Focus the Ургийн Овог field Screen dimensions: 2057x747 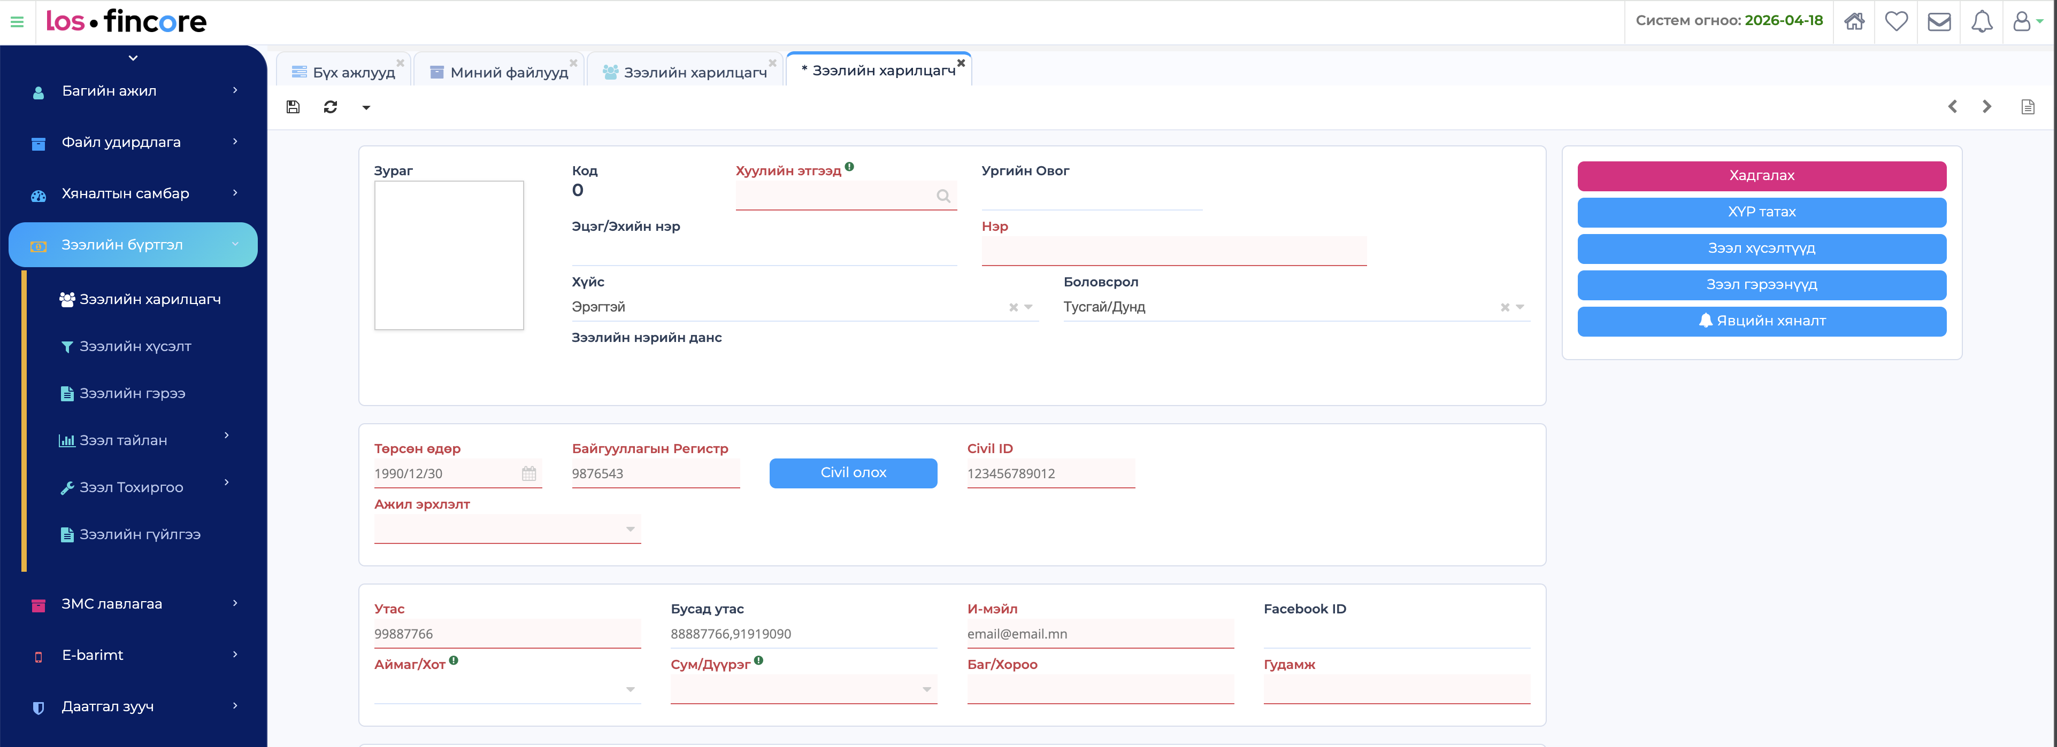point(1092,196)
